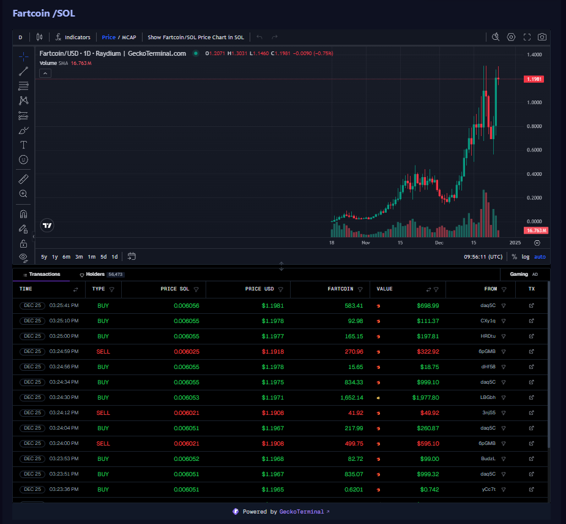Click the chart panel resize handle arrows
Image resolution: width=566 pixels, height=524 pixels.
click(281, 266)
